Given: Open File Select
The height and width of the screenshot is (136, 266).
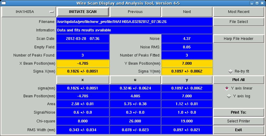Looking at the screenshot, I should point(238,22).
